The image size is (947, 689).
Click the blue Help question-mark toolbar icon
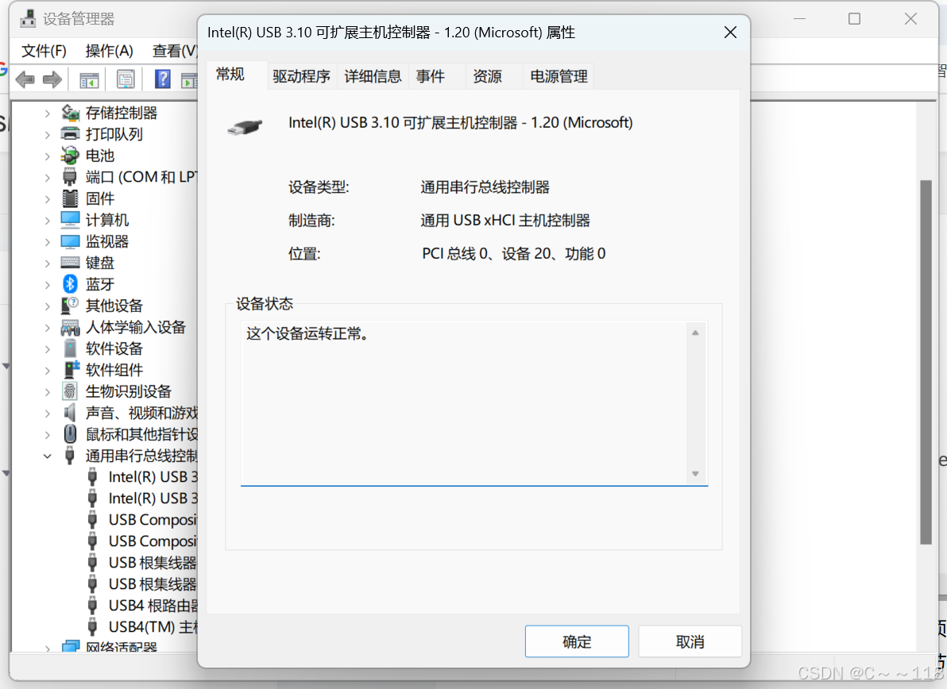(x=162, y=79)
